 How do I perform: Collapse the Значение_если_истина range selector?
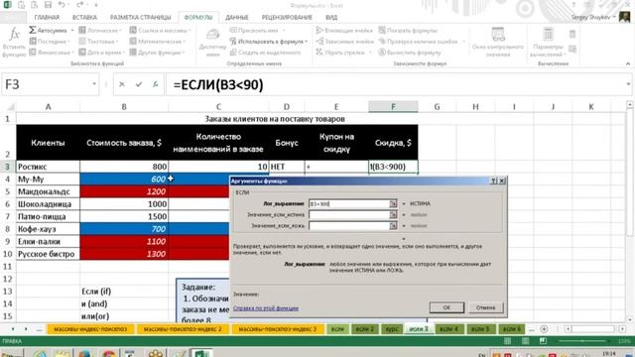pyautogui.click(x=393, y=214)
